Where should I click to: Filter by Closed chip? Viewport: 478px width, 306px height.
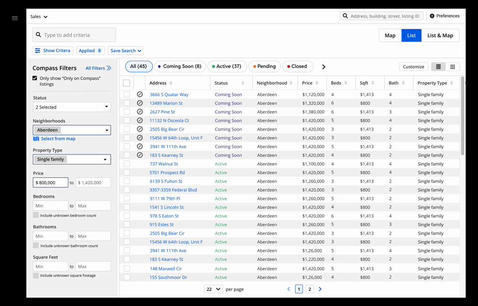click(x=298, y=66)
